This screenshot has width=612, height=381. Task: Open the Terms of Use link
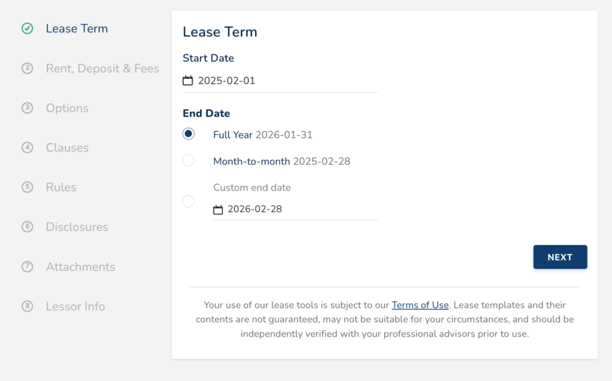point(420,305)
